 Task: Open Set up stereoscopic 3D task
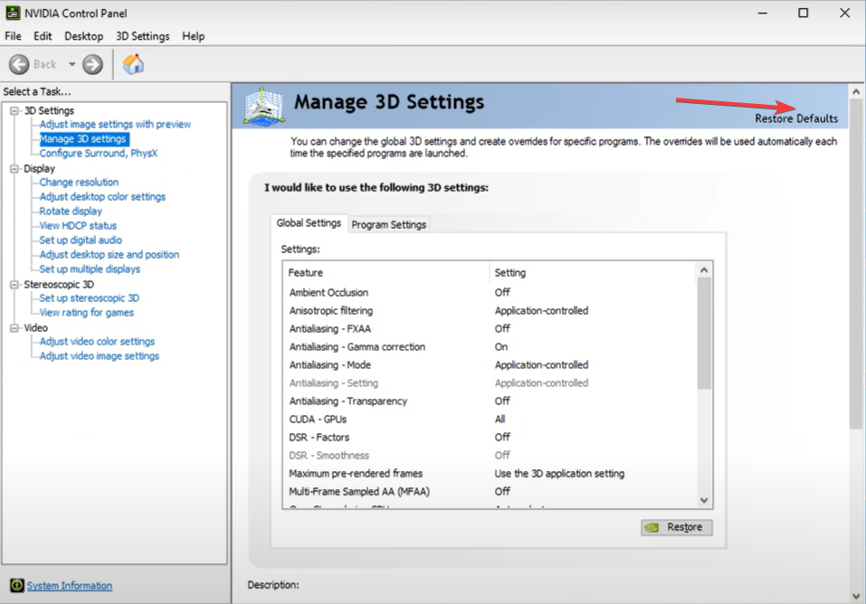pyautogui.click(x=89, y=298)
